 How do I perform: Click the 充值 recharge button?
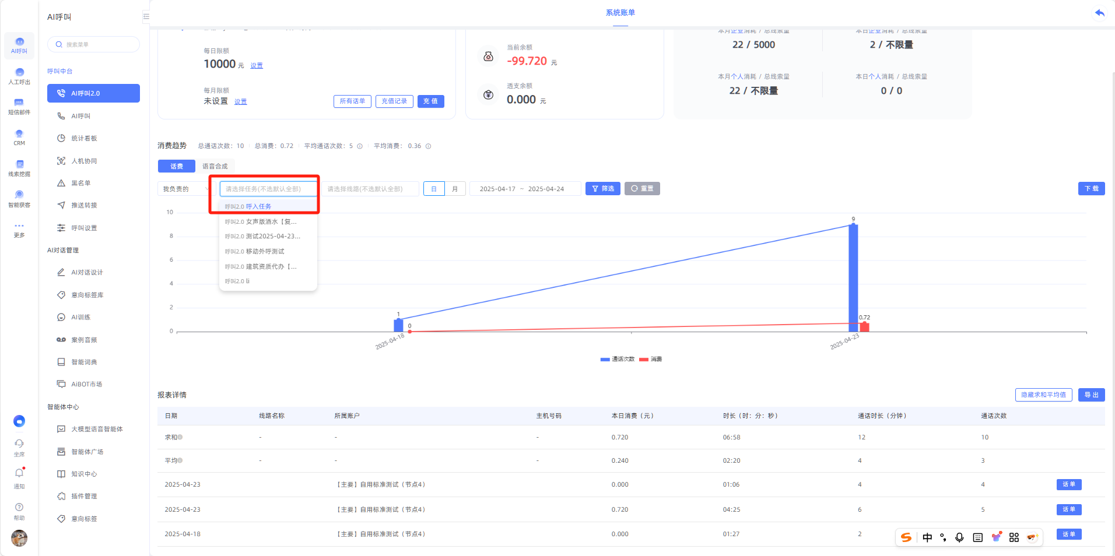[x=431, y=101]
